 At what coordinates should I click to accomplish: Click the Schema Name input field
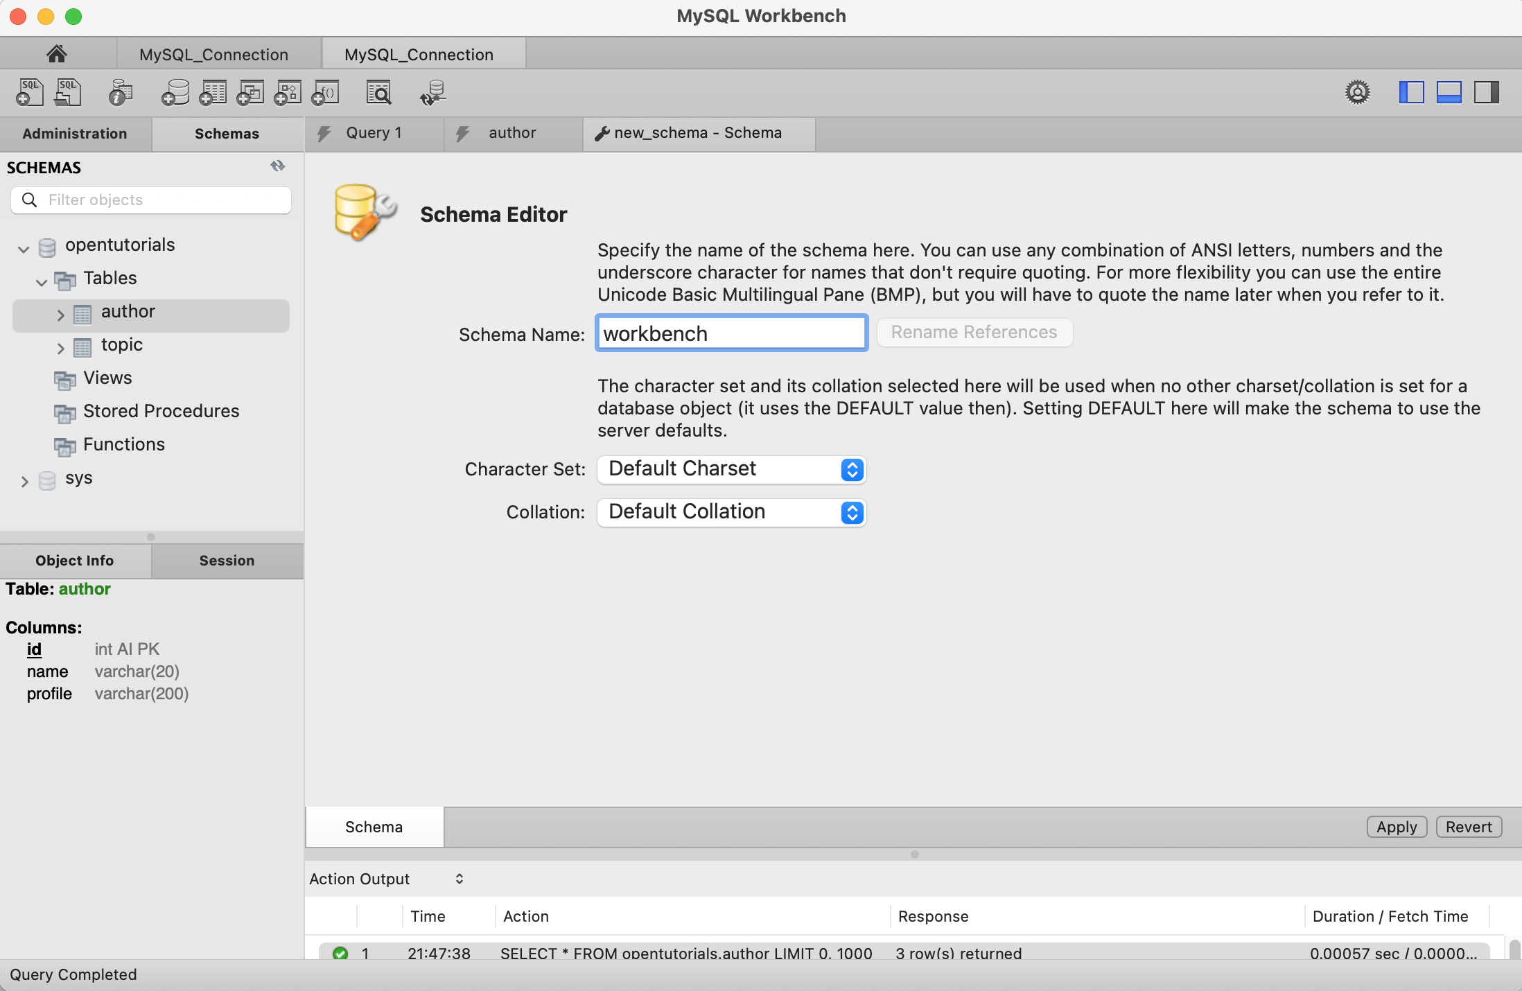pos(731,333)
